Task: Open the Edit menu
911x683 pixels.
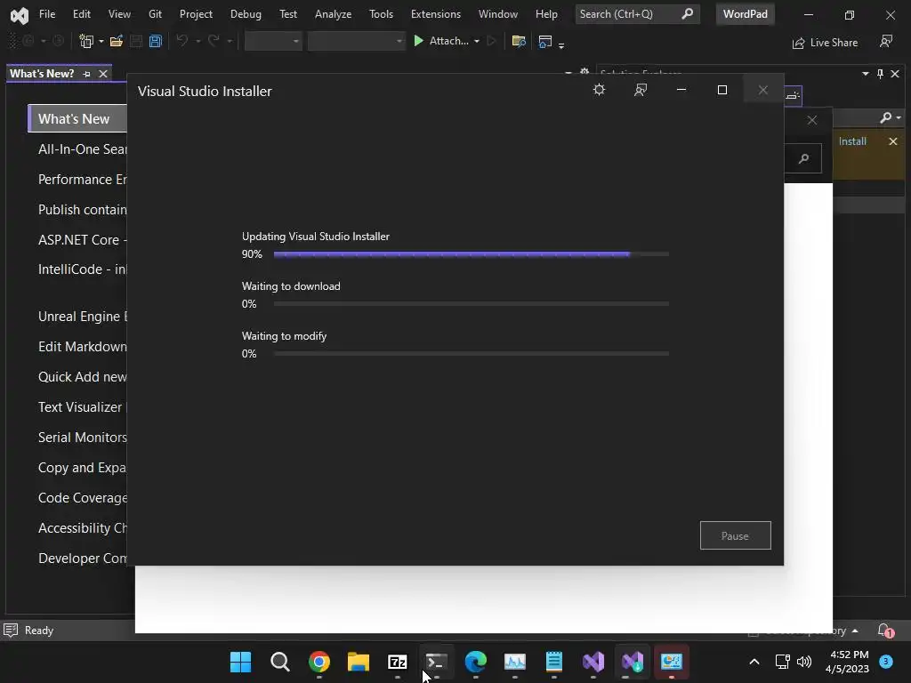Action: [81, 14]
